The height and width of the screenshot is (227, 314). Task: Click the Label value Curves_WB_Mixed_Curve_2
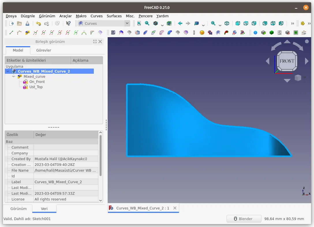point(58,182)
